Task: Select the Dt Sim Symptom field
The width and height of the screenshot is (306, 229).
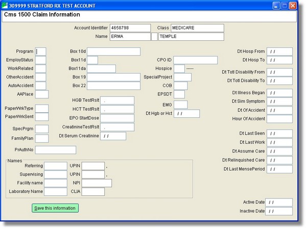Action: pyautogui.click(x=279, y=101)
